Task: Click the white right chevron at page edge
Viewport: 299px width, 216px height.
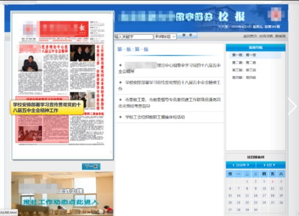Action: click(x=292, y=106)
